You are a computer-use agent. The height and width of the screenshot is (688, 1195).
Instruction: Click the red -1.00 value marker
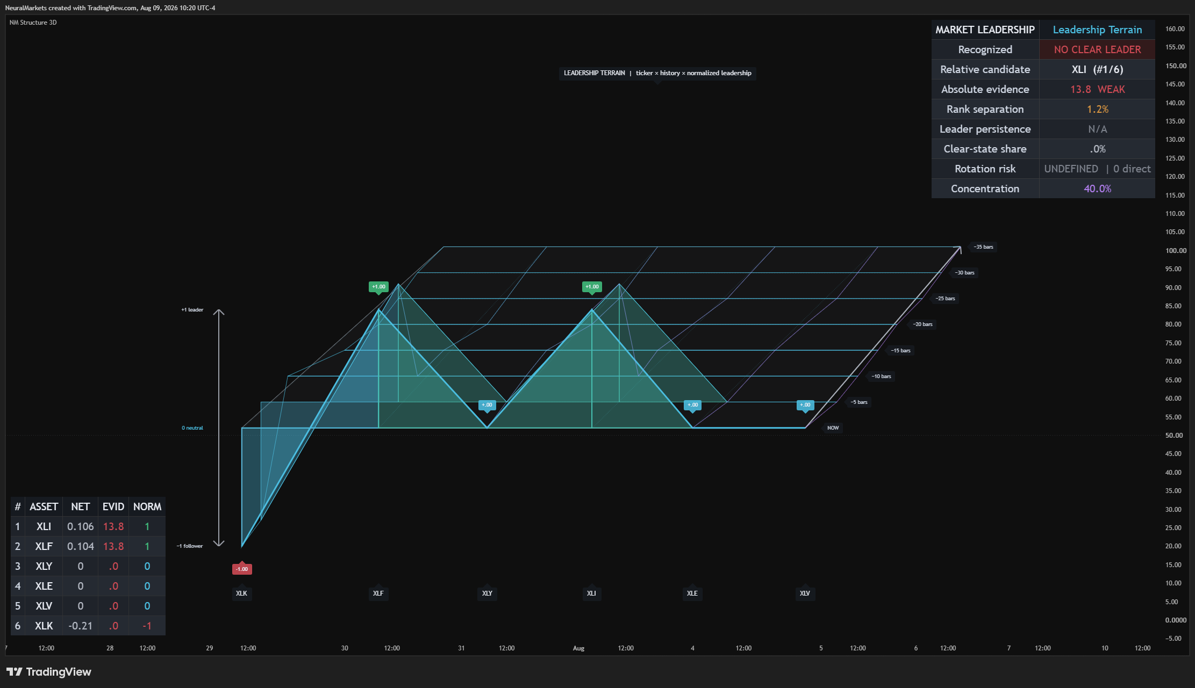[x=242, y=569]
